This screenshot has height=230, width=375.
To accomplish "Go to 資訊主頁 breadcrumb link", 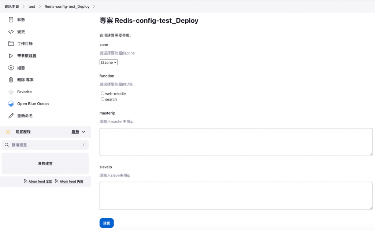I will [12, 7].
